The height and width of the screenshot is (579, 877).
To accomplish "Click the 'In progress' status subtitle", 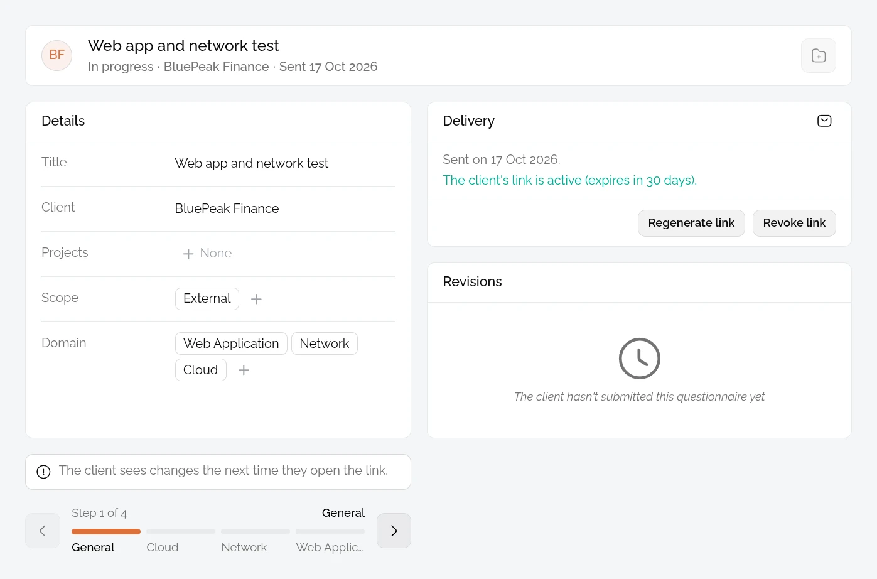I will point(121,67).
